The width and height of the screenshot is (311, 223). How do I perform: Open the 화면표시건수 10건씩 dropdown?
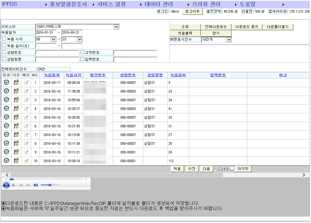229,40
